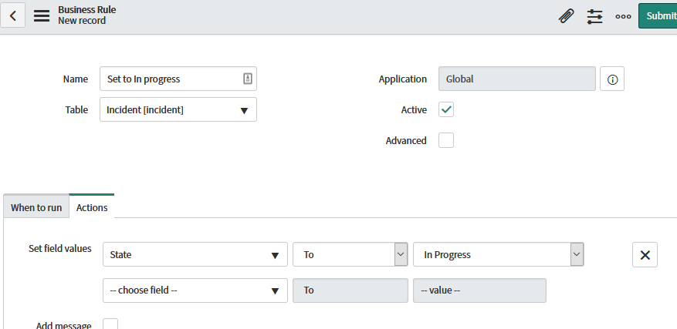The image size is (677, 329).
Task: Expand the State field dropdown
Action: 195,254
